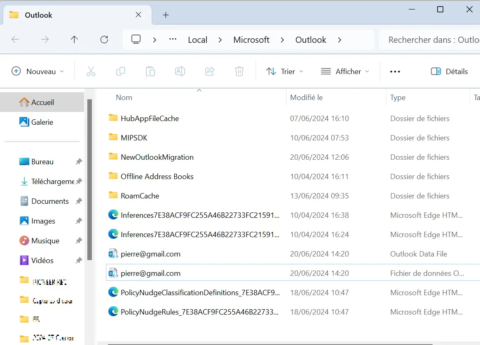Show hidden path segments with ellipsis
The image size is (480, 345).
[x=173, y=39]
